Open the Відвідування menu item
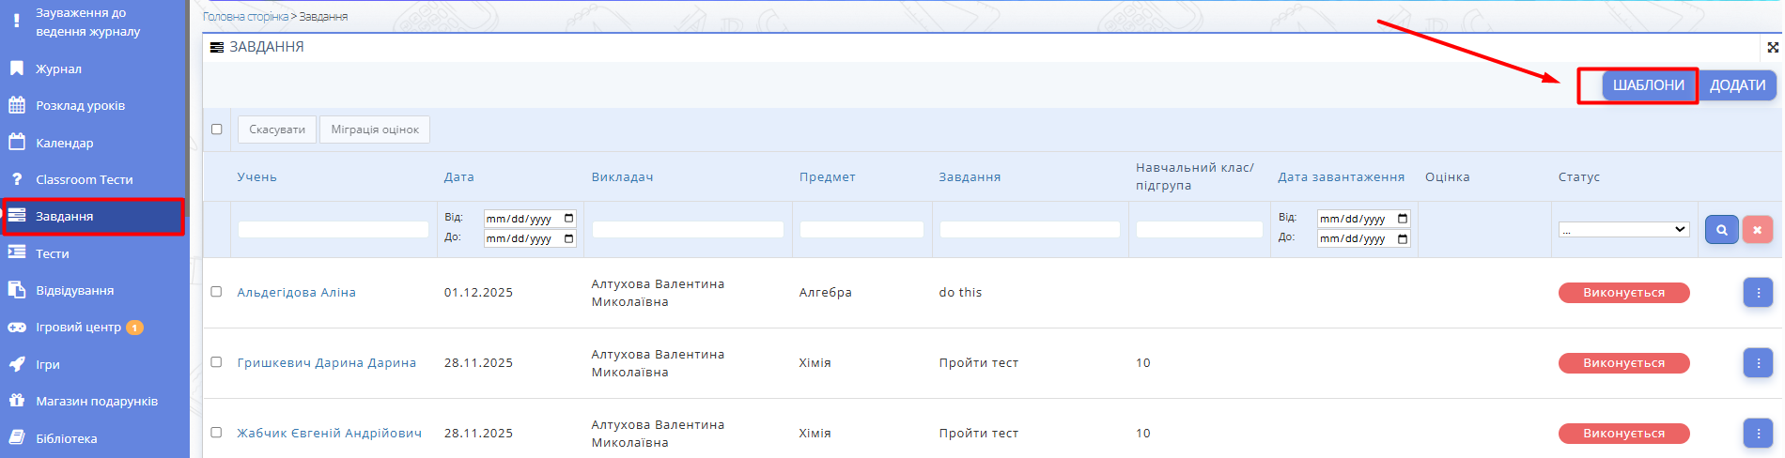 click(x=74, y=291)
